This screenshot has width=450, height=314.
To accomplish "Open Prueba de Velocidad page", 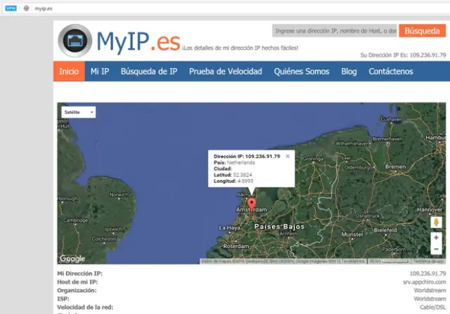I will (225, 72).
